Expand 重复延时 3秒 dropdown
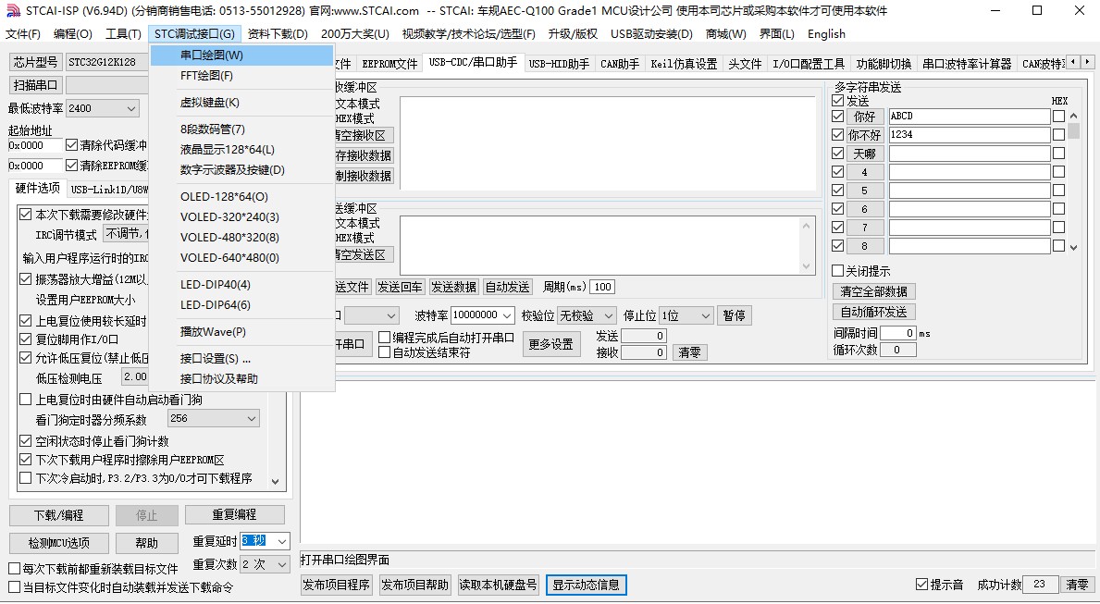 point(282,541)
